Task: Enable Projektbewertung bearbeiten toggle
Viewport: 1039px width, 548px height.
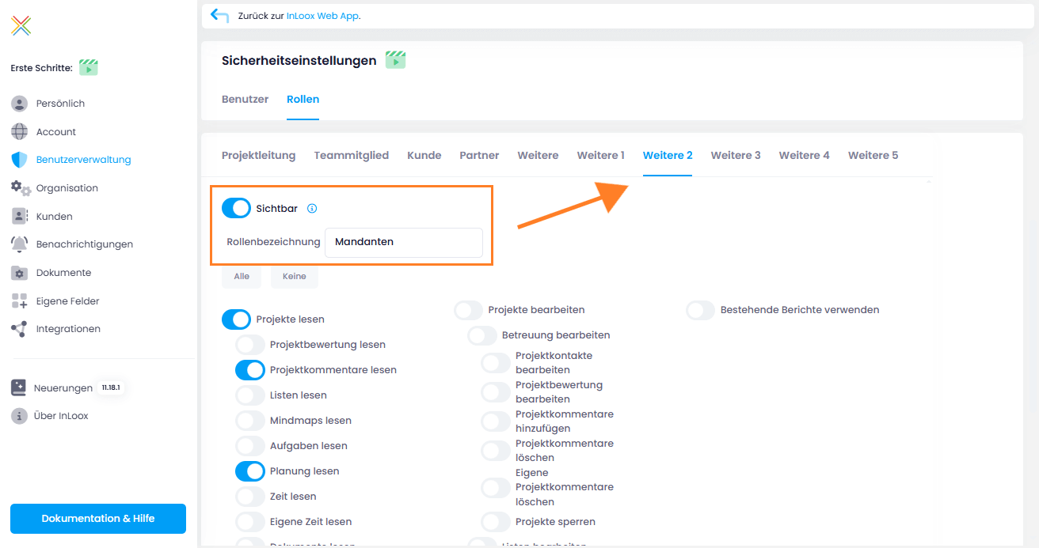Action: tap(496, 392)
